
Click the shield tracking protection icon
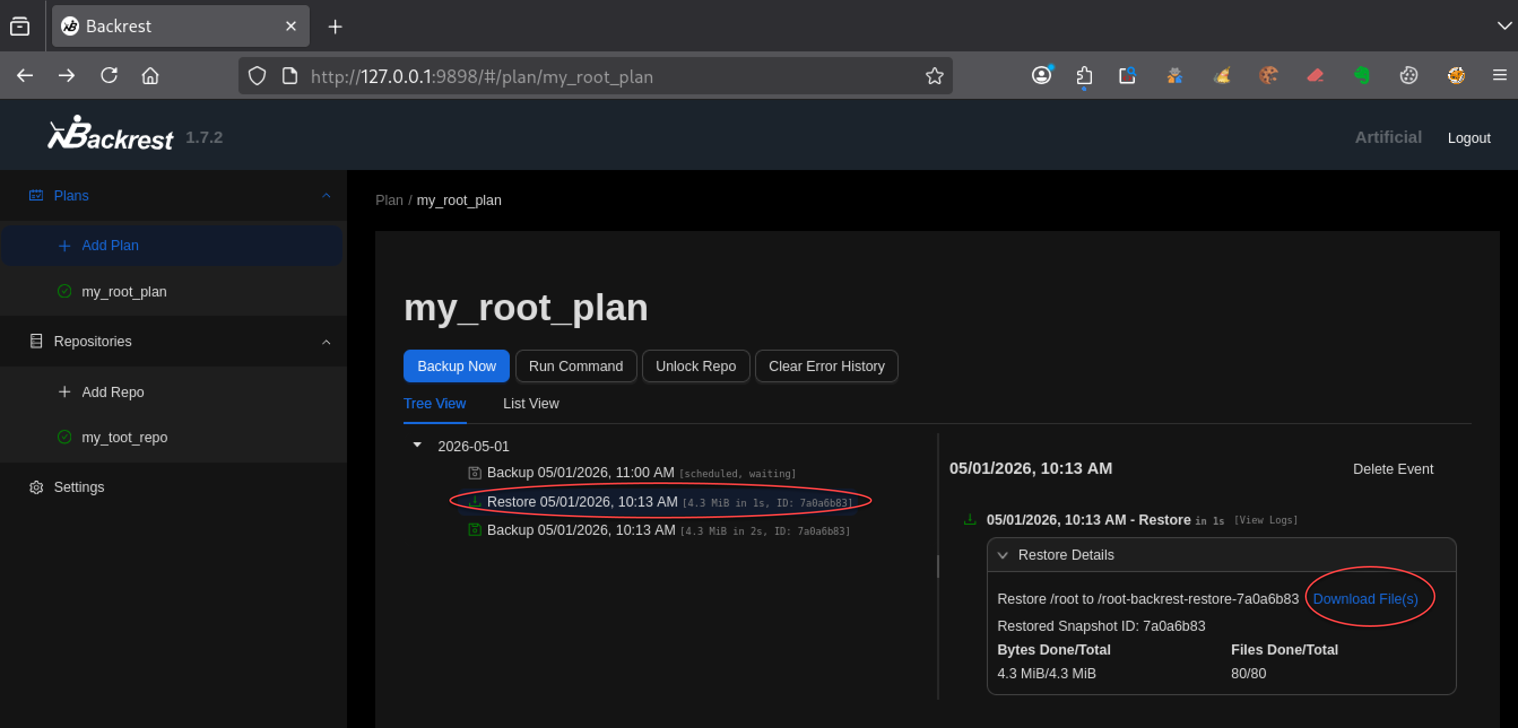pos(257,76)
